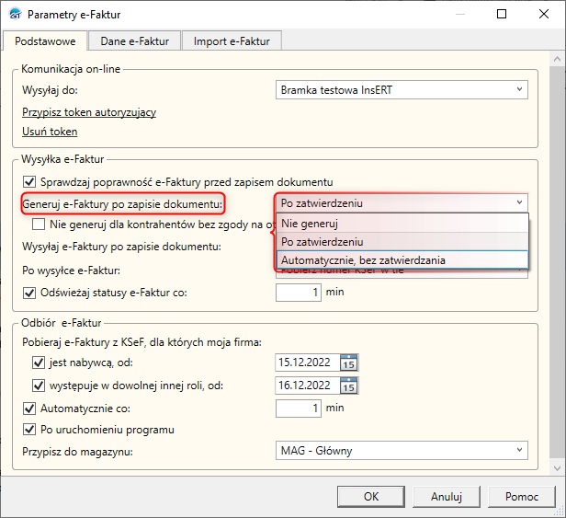566x518 pixels.
Task: Click the app icon in title bar
Action: tap(15, 15)
